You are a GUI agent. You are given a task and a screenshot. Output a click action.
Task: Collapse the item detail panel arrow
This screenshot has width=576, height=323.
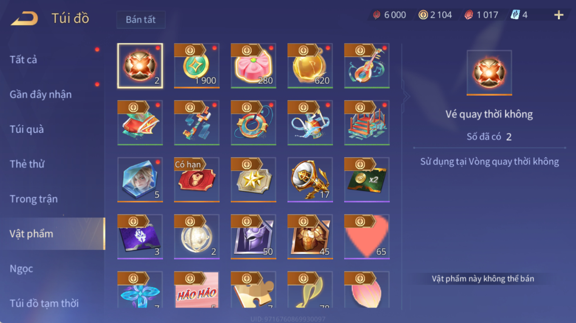406,97
